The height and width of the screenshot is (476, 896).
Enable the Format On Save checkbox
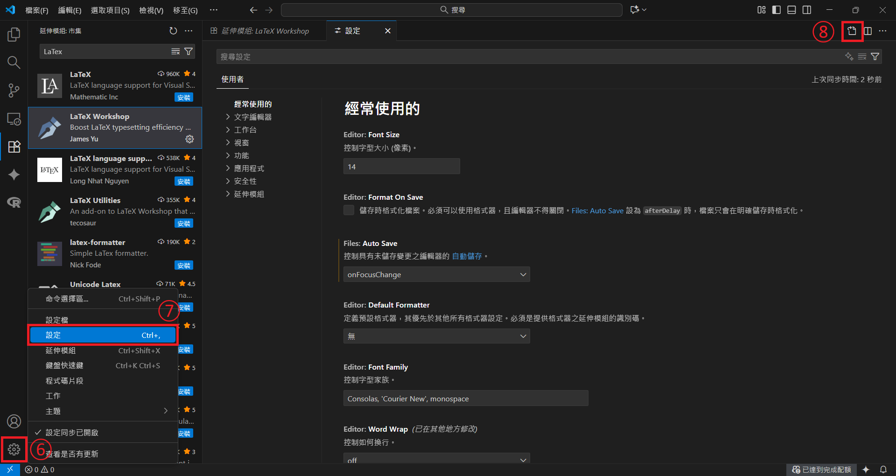coord(349,210)
